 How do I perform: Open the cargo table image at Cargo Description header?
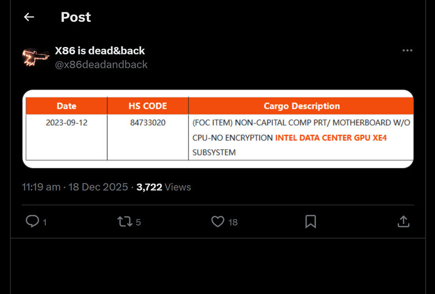click(x=301, y=106)
